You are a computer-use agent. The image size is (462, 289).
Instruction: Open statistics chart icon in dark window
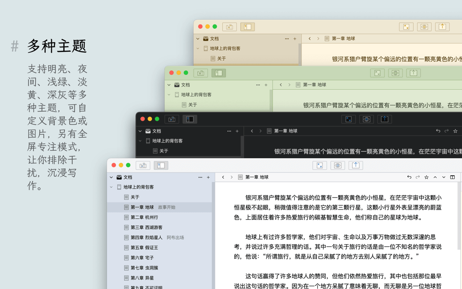[172, 119]
